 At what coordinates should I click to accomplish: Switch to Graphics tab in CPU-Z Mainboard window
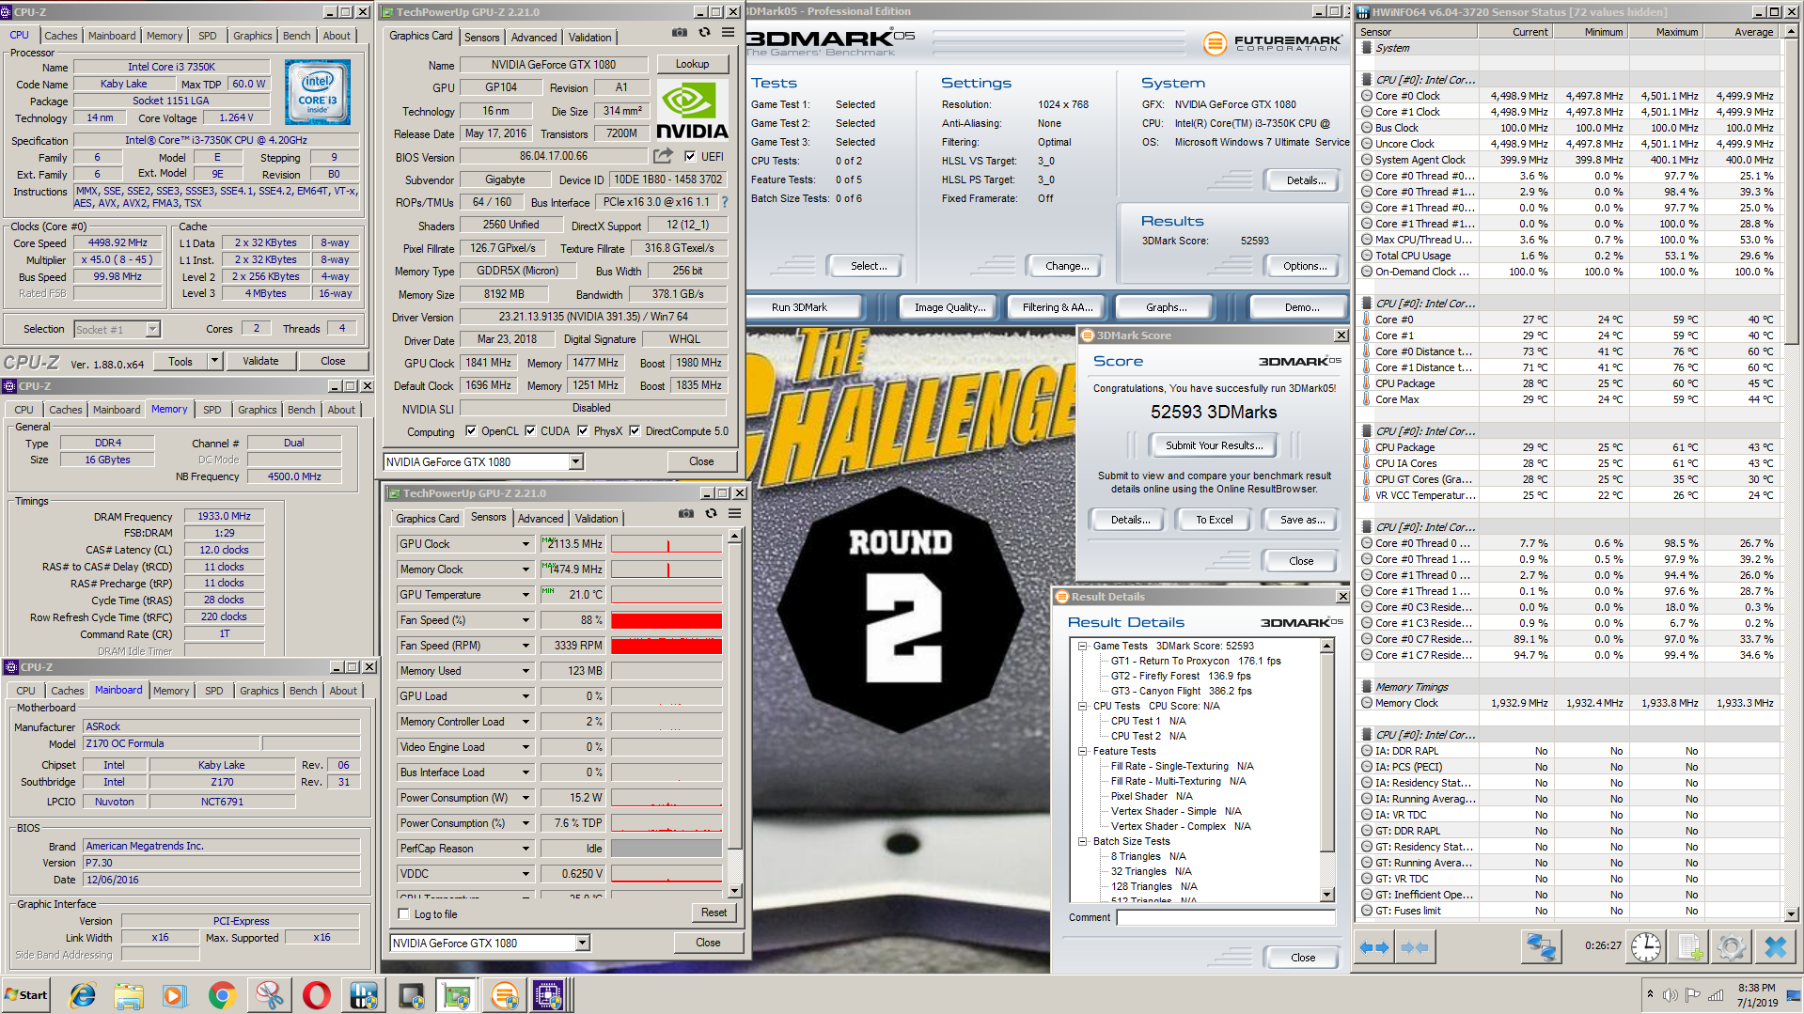259,691
